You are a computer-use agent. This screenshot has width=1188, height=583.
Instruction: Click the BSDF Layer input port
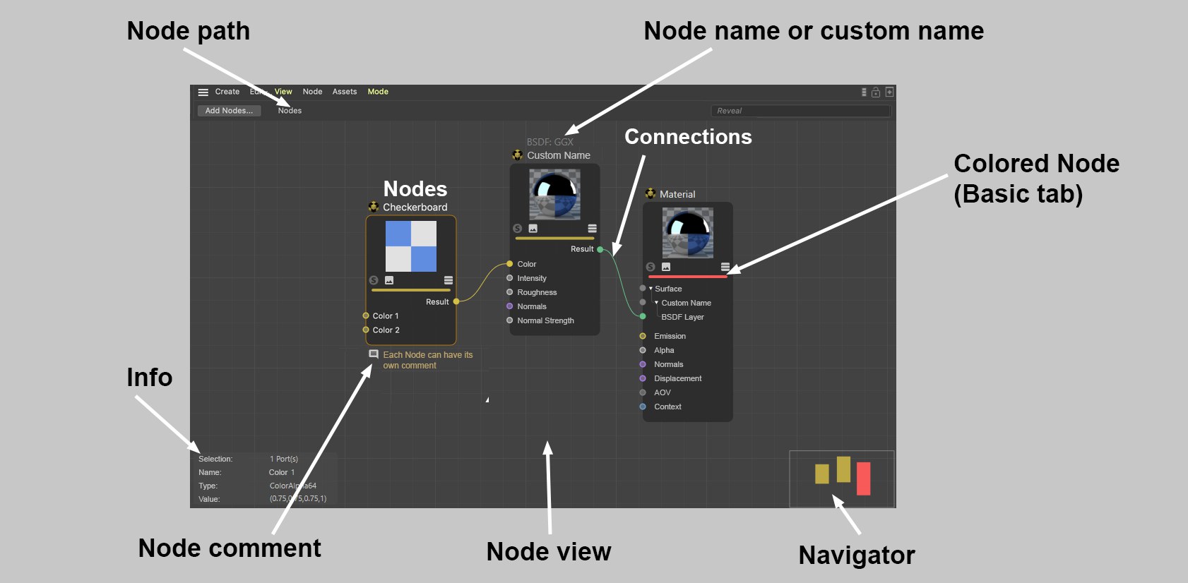(643, 316)
